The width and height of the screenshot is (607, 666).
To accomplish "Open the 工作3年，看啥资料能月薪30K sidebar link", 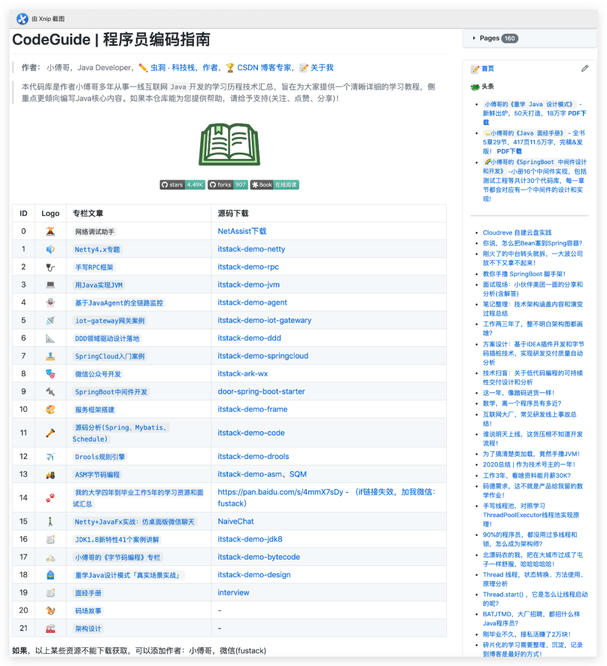I will (x=527, y=475).
